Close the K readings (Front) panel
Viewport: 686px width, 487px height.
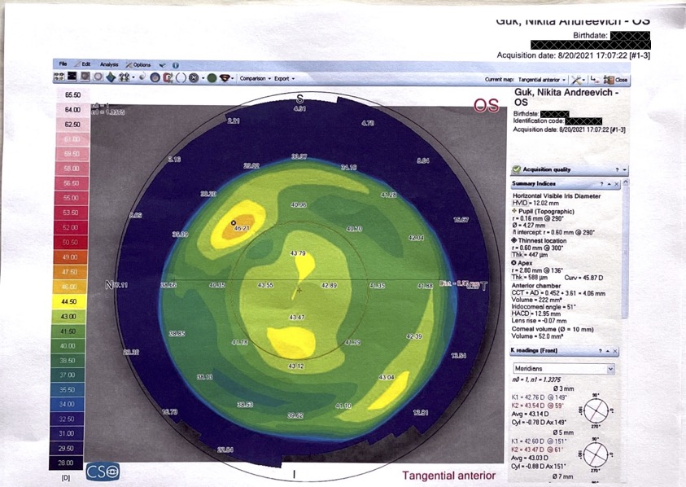(x=615, y=351)
